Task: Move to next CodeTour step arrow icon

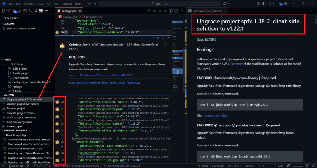Action: pyautogui.click(x=153, y=38)
